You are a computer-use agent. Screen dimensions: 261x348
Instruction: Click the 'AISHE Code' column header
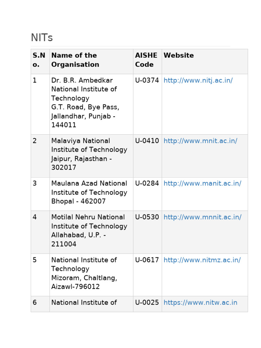(146, 60)
